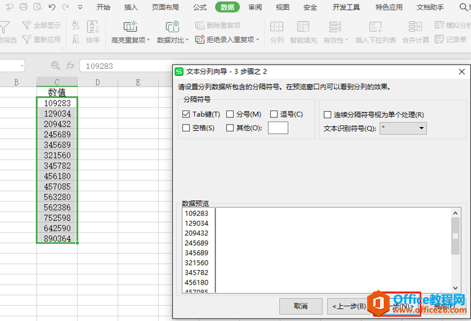This screenshot has width=471, height=321.
Task: Enable the 逗号(C) checkbox
Action: pos(274,114)
